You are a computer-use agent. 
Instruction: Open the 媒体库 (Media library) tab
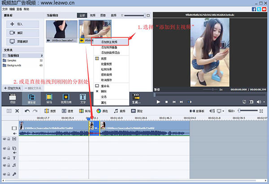pos(31,98)
